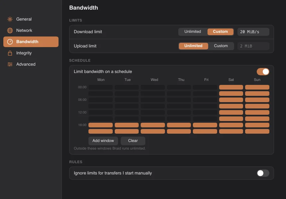Disable the Sat 18:00 schedule cell
This screenshot has width=286, height=199.
pos(231,125)
